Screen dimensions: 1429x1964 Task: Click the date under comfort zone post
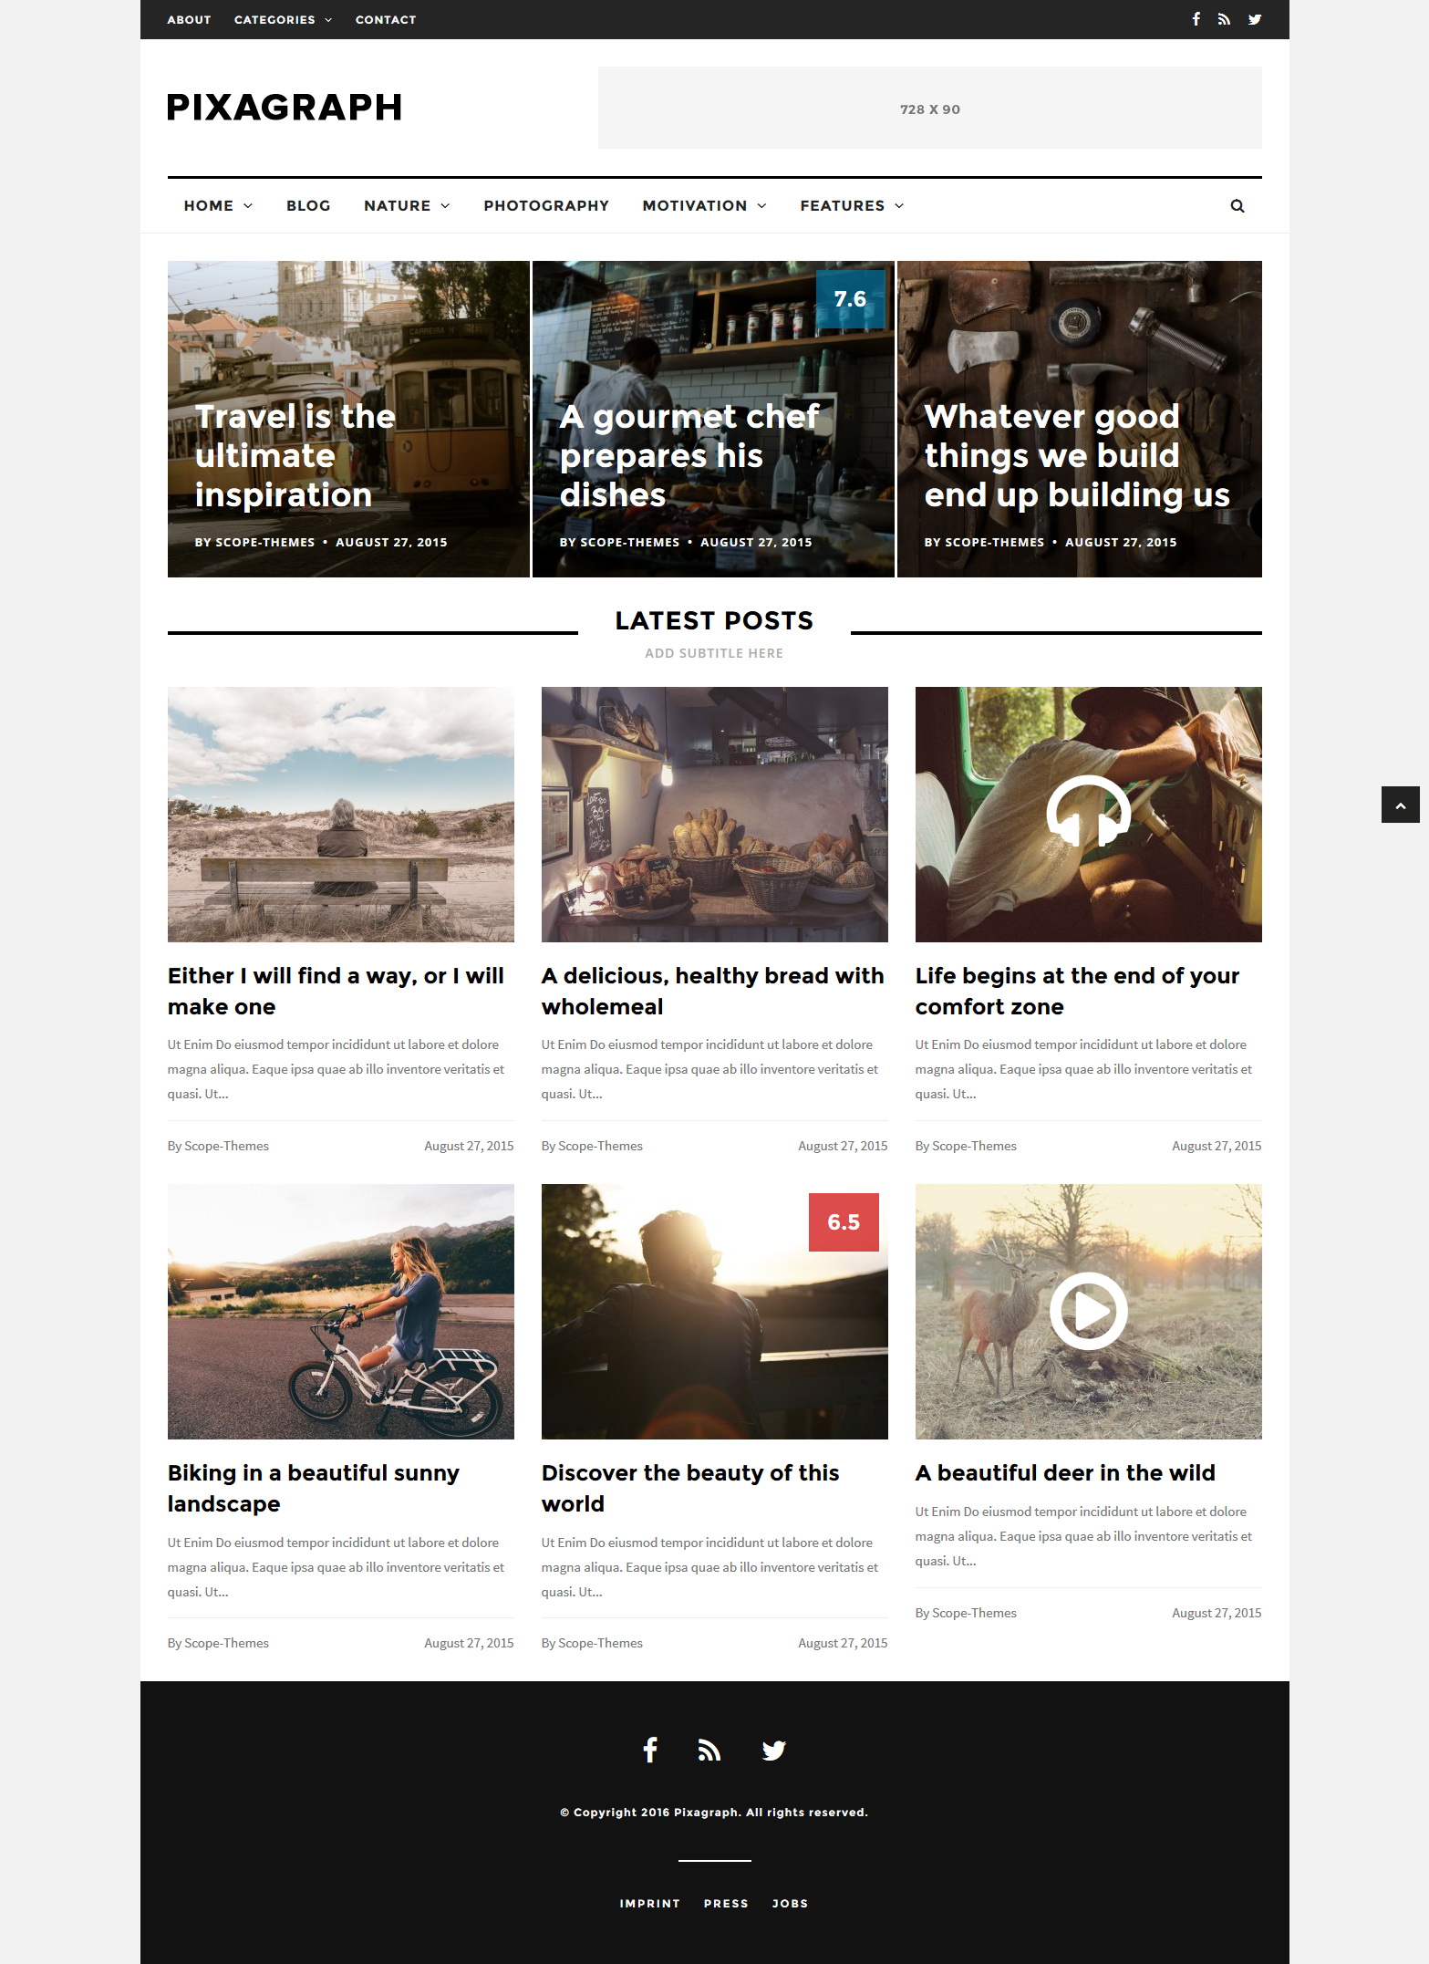point(1217,1146)
